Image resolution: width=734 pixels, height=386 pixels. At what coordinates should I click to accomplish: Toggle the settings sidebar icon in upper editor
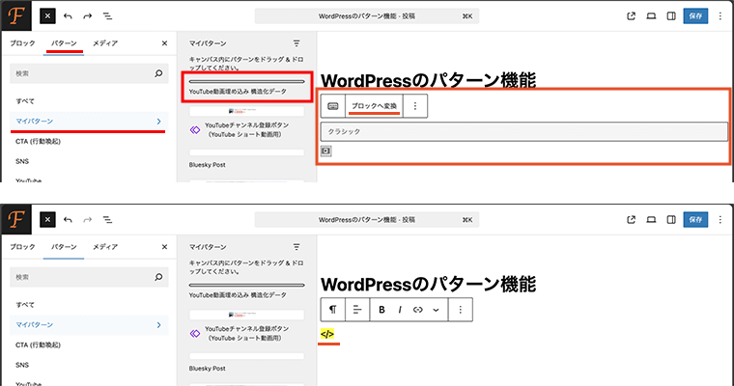coord(671,15)
